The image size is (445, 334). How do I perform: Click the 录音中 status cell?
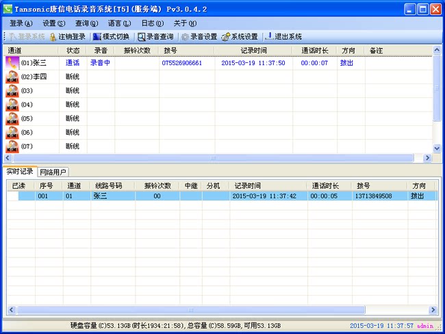(100, 63)
